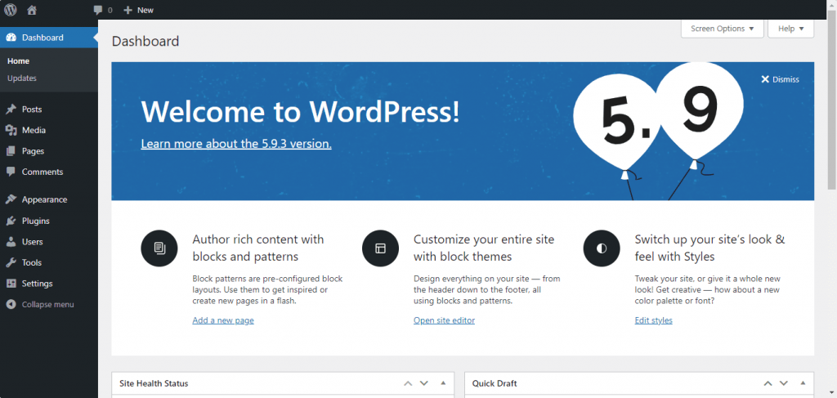Open comments bubble icon in admin bar

[x=98, y=10]
